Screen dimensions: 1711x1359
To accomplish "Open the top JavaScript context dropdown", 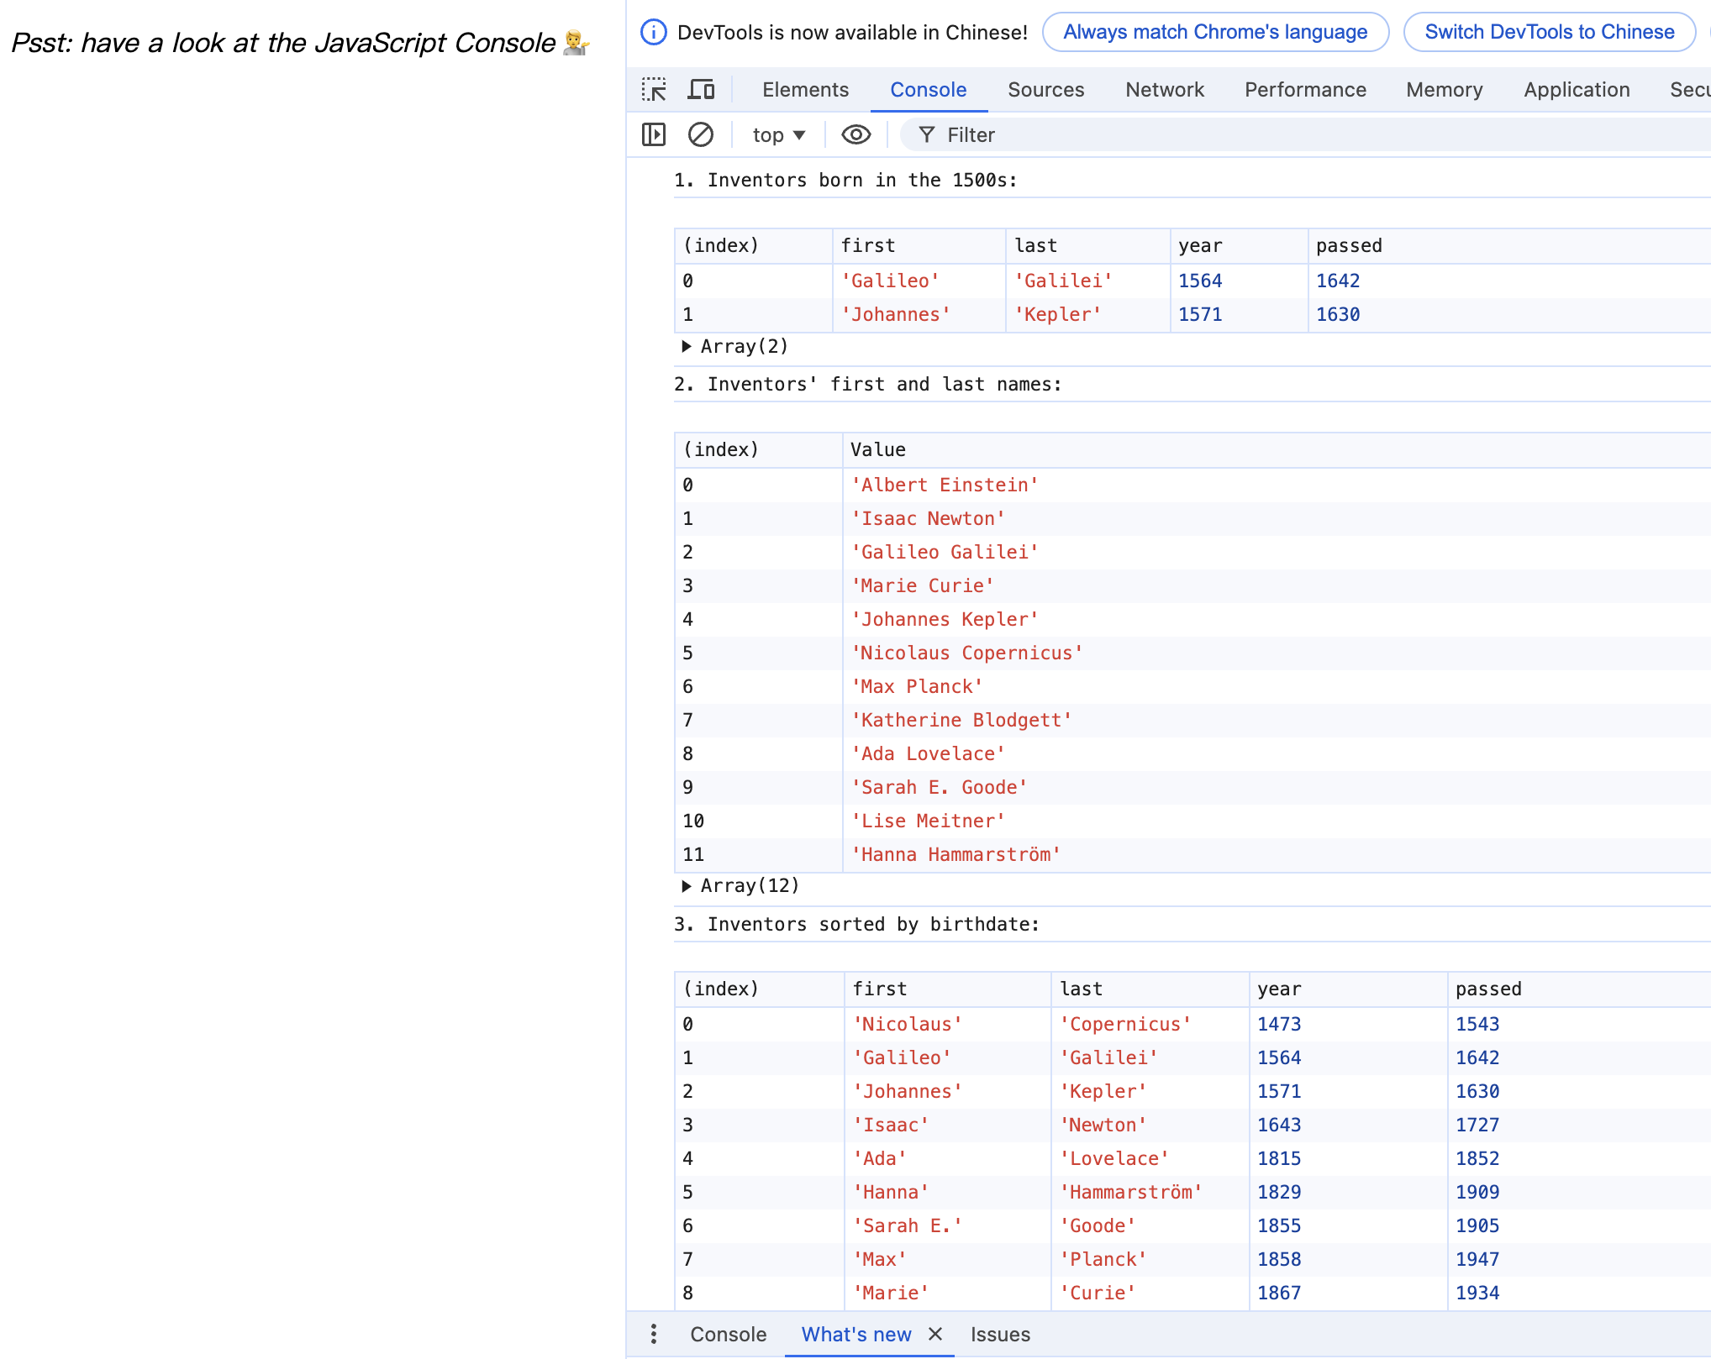I will 778,134.
